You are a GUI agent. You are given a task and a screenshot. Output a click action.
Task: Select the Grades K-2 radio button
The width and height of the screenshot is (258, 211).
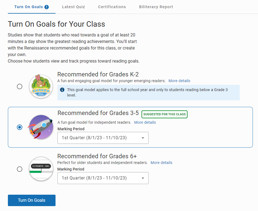click(x=20, y=86)
